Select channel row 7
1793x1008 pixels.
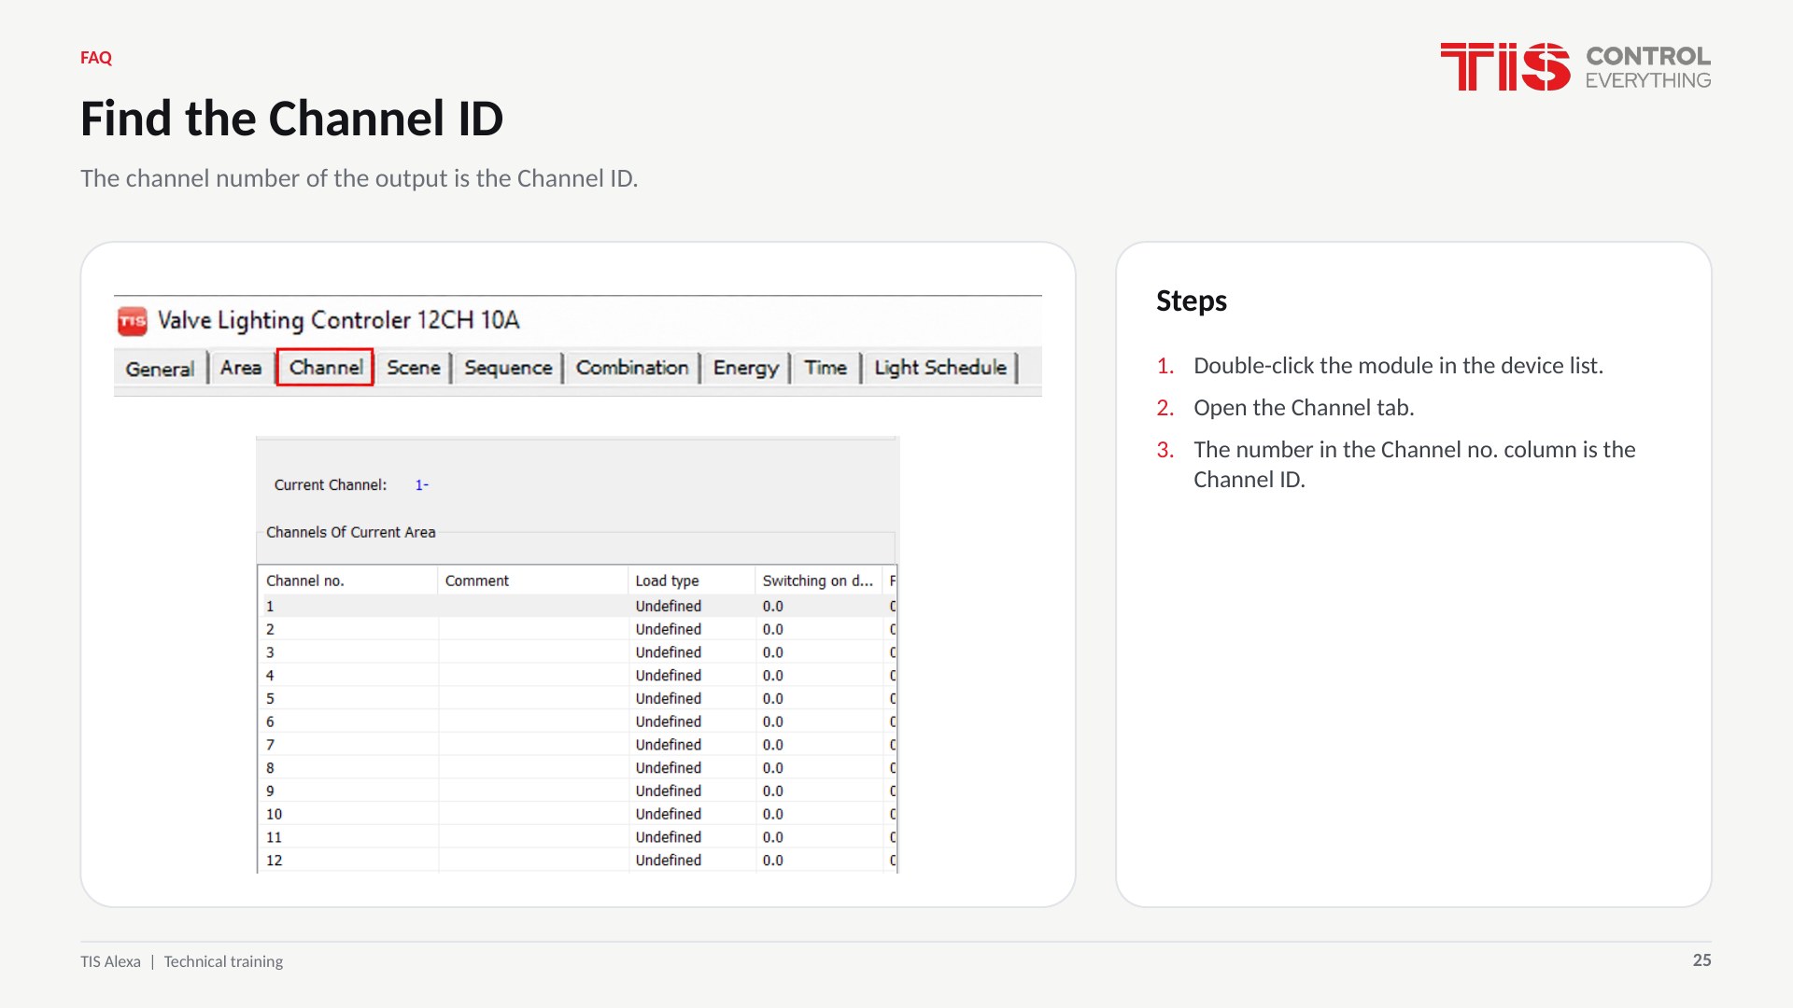tap(577, 745)
